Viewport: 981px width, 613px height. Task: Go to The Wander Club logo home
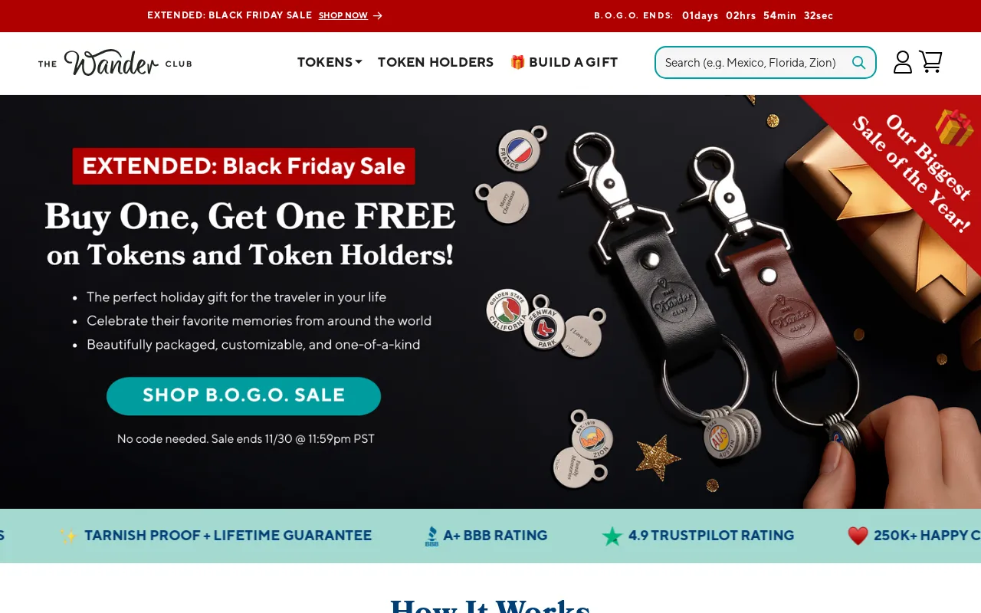115,62
